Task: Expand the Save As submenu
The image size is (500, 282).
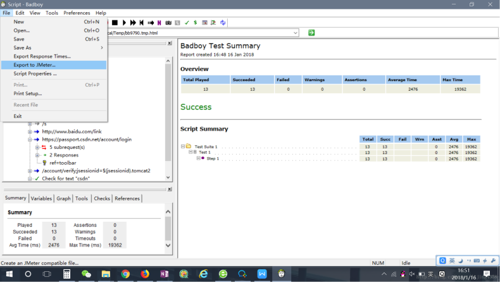Action: [x=54, y=48]
